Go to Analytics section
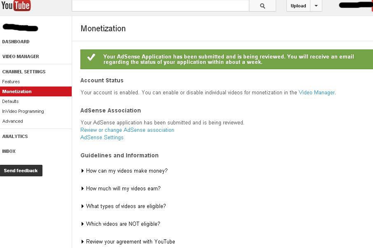Viewport: 373px width, 248px height. 15,136
